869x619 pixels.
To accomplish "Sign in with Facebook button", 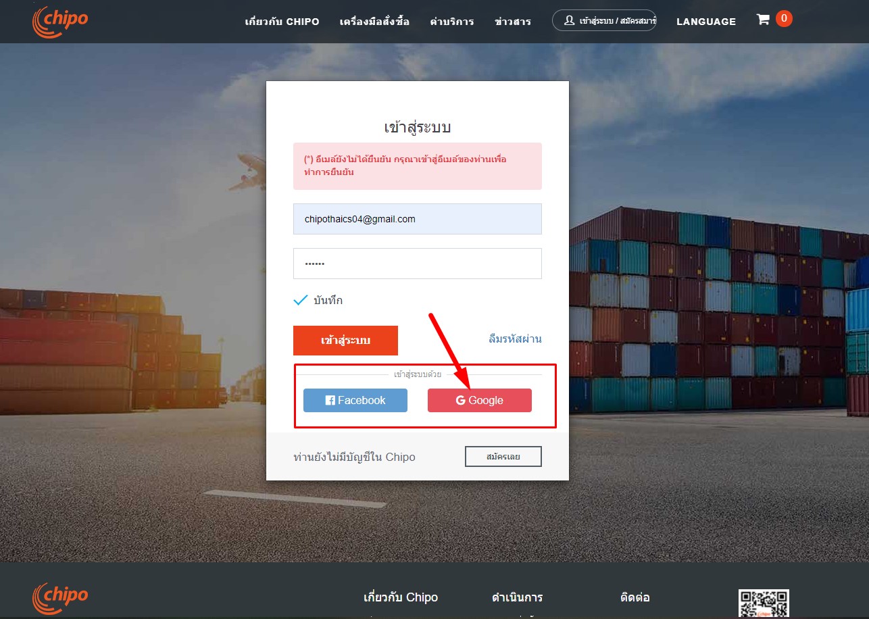I will click(355, 400).
